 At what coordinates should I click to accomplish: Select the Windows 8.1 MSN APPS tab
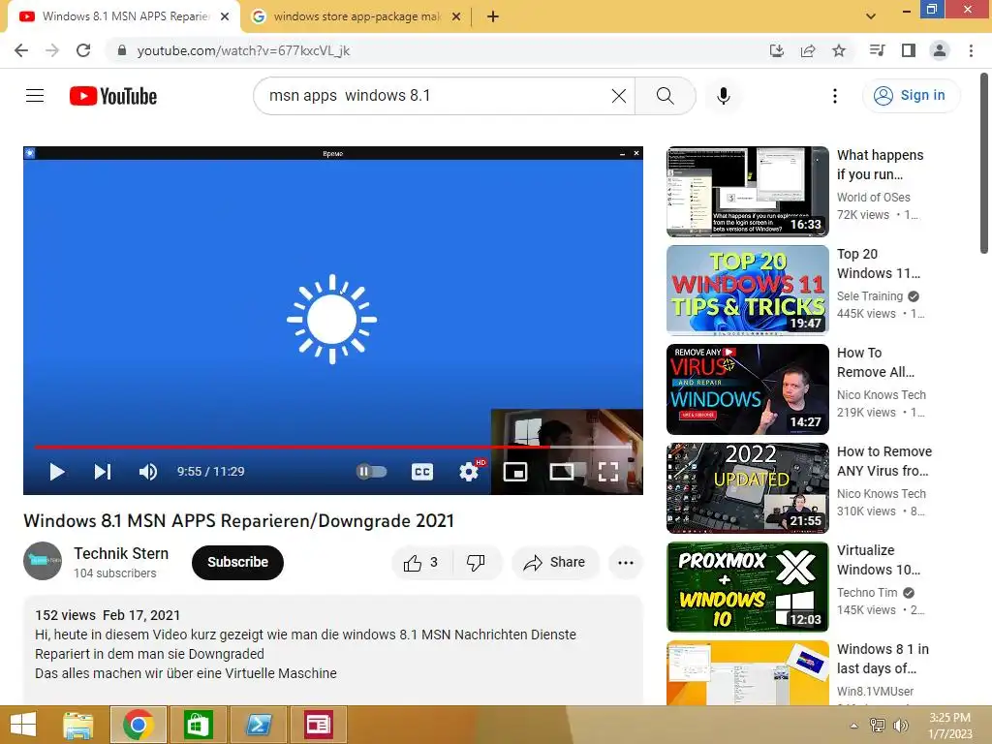[x=124, y=16]
